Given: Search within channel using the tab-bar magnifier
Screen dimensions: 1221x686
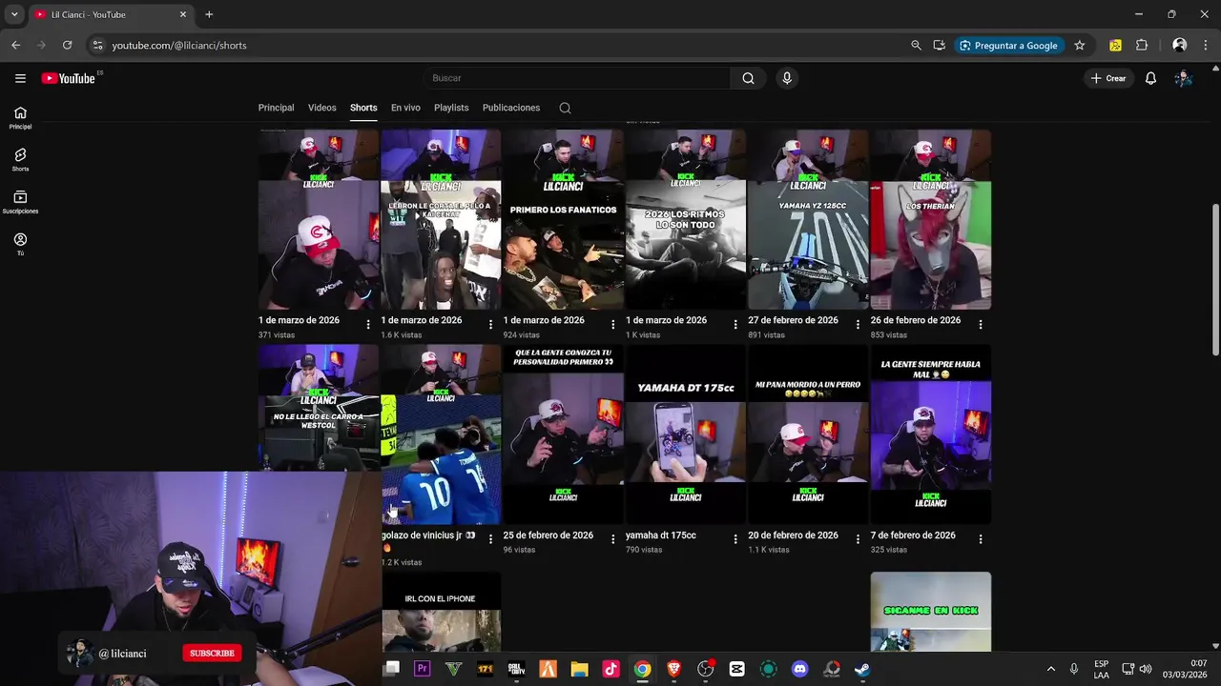Looking at the screenshot, I should tap(565, 108).
